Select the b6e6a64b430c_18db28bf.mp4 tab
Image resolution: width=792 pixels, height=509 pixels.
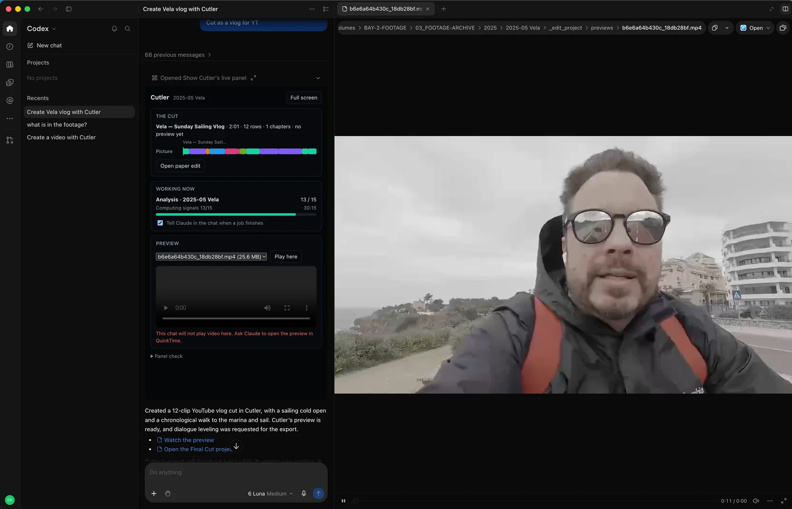click(x=386, y=9)
